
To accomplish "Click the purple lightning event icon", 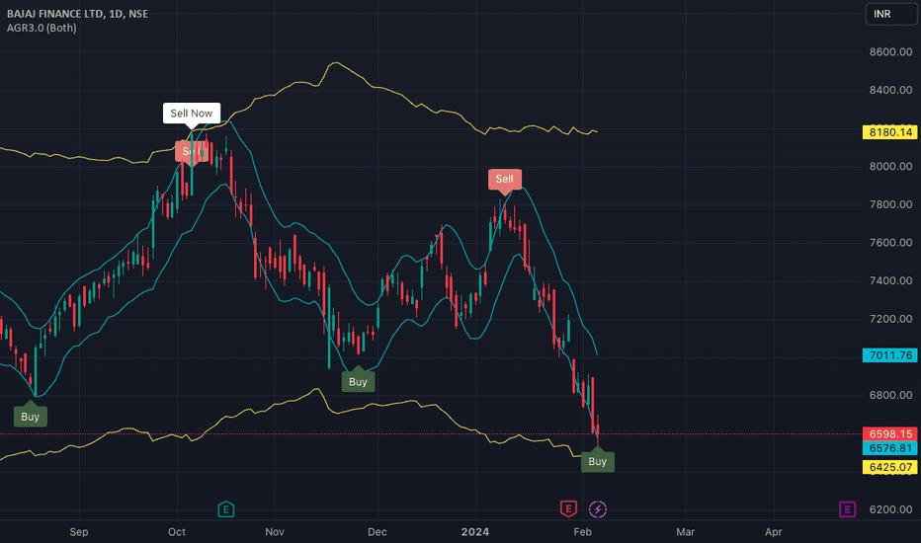I will click(597, 509).
